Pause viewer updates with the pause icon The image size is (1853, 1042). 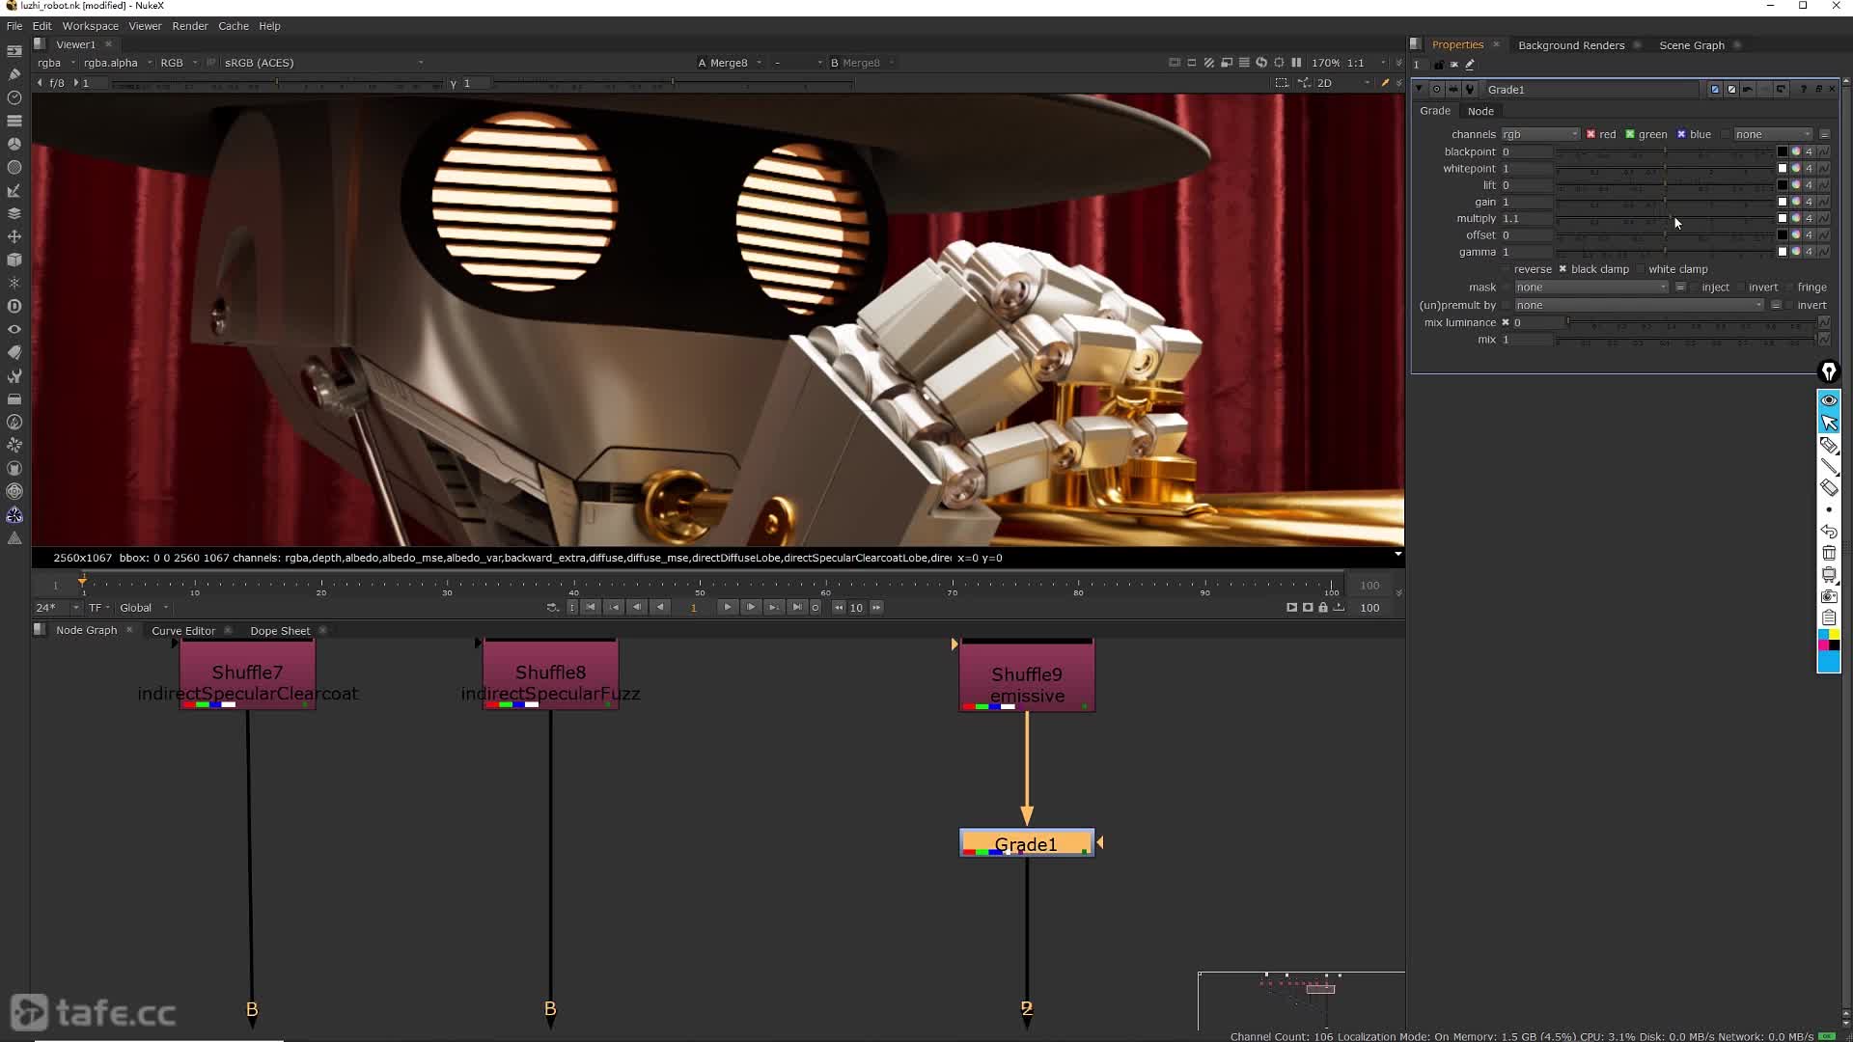click(1296, 63)
